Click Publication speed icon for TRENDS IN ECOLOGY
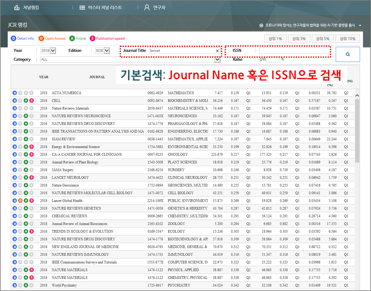Screen dimensions: 371x291 point(31,231)
